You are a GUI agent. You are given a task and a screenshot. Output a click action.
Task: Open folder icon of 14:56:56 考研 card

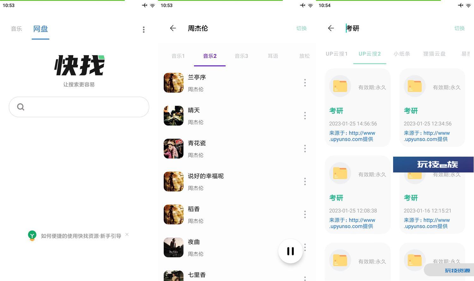340,86
